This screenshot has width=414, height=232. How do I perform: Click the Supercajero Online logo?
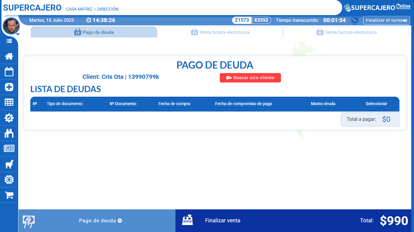click(x=377, y=7)
